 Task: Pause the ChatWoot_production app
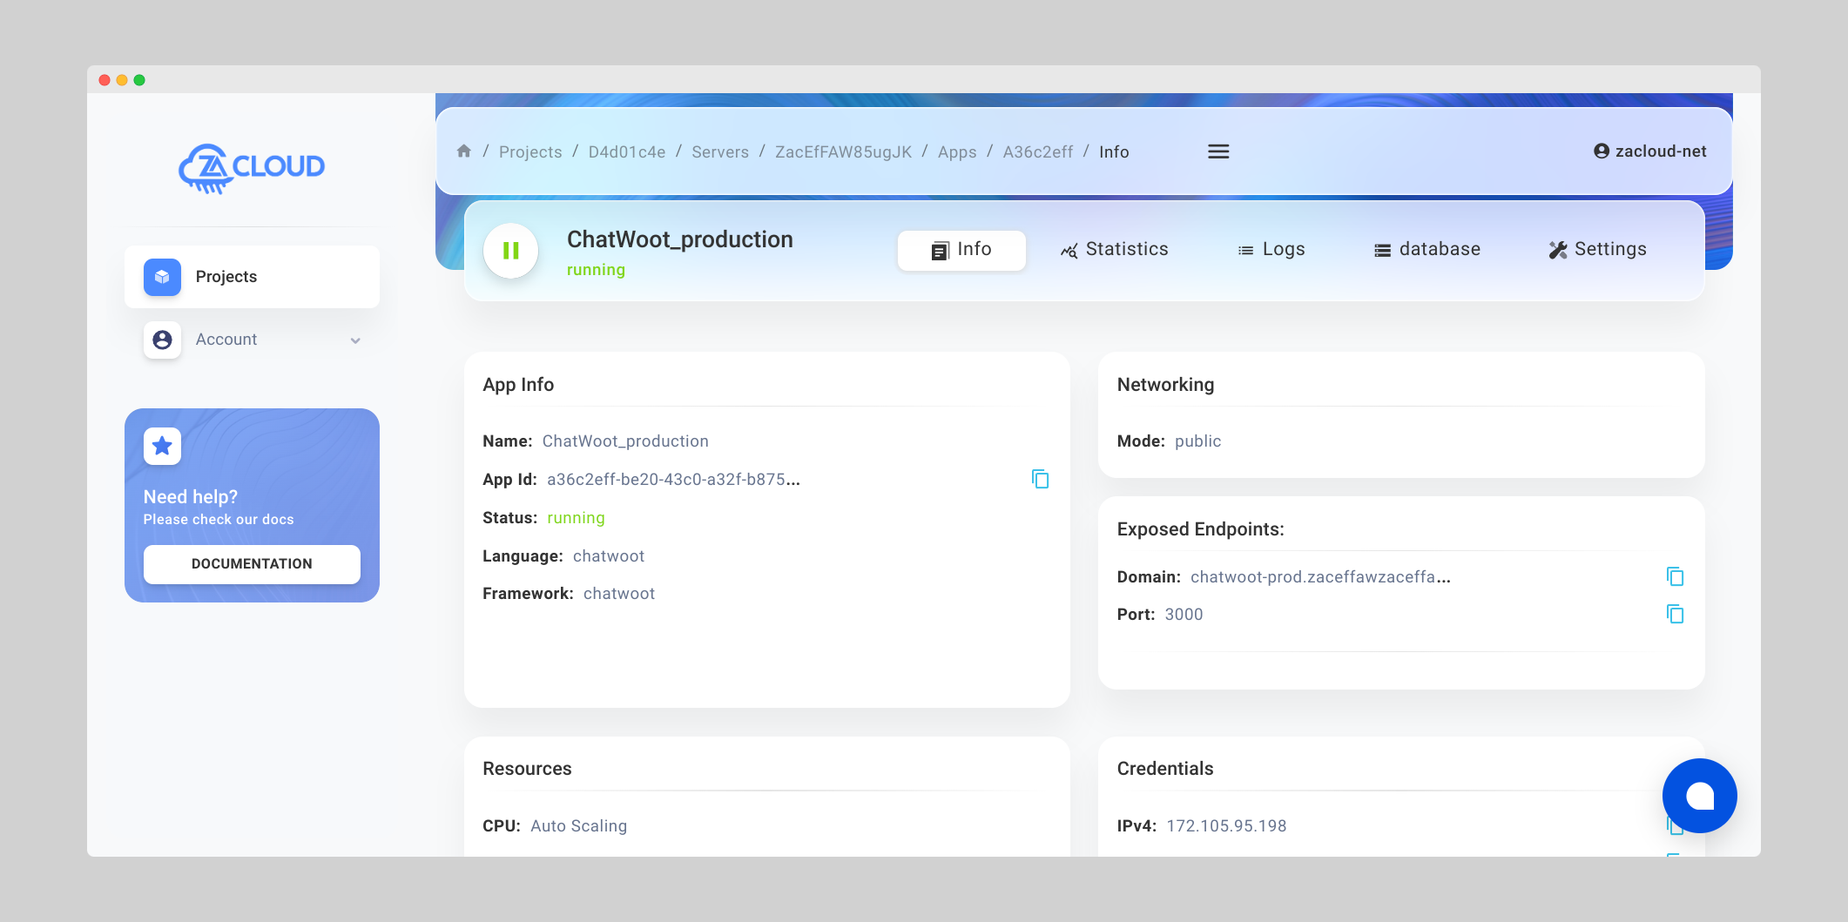tap(511, 251)
